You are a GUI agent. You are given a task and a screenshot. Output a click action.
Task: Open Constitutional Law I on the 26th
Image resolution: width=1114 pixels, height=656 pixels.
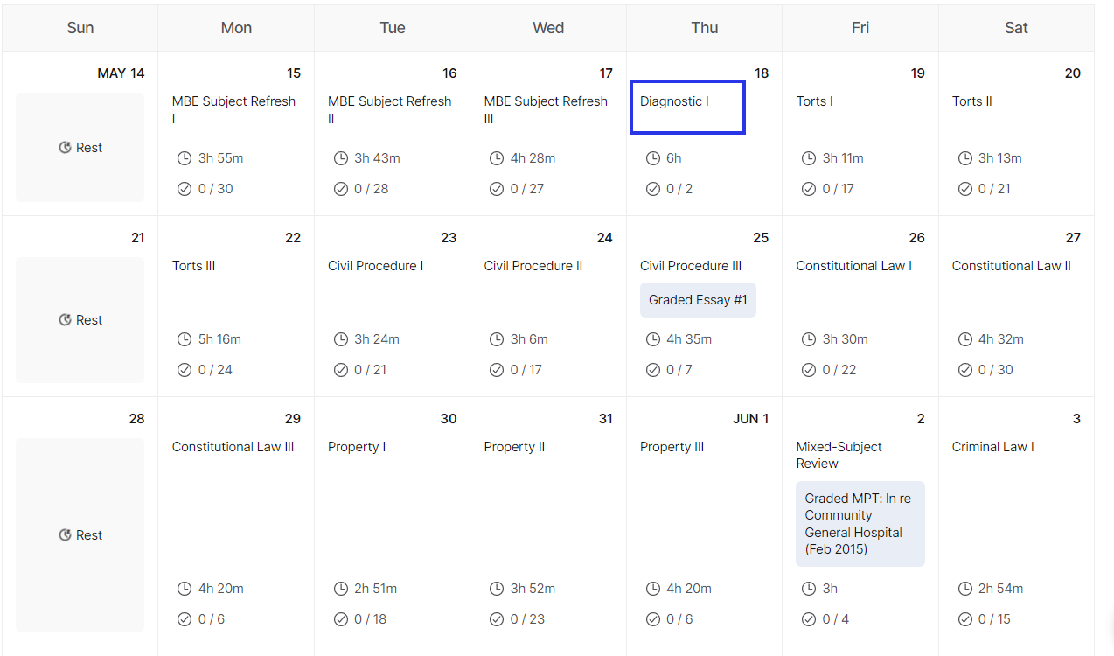pos(853,266)
